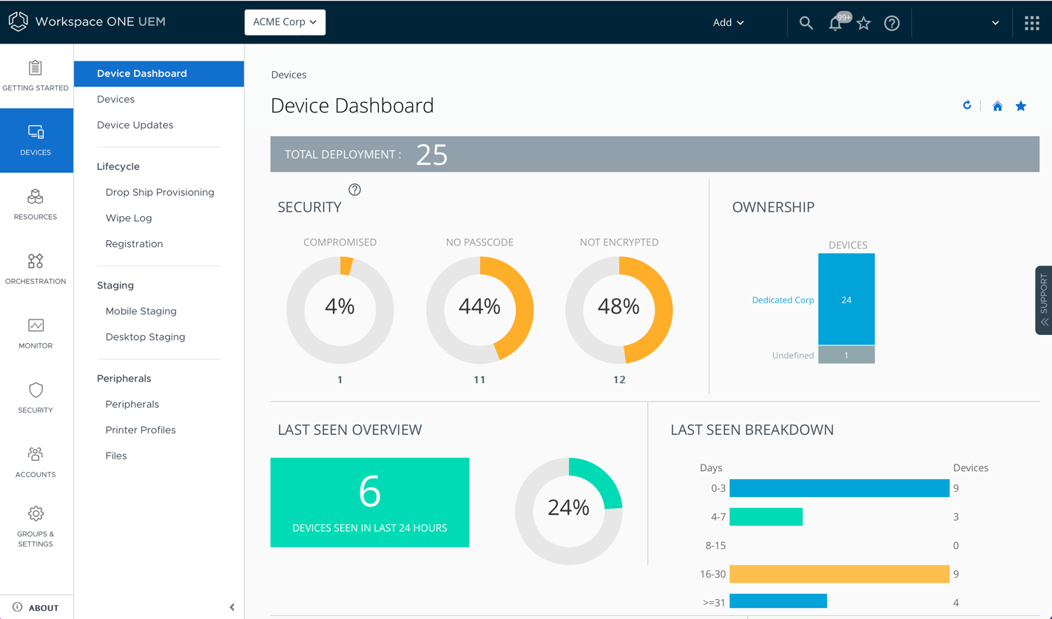1052x619 pixels.
Task: Click the blue home icon
Action: coord(997,106)
